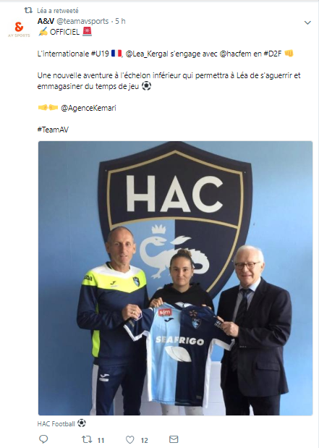
Task: Open the @AgenceKemari mention
Action: [88, 108]
